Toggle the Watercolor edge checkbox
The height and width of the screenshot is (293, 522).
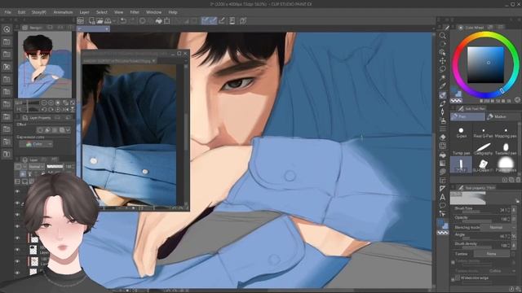tap(458, 278)
